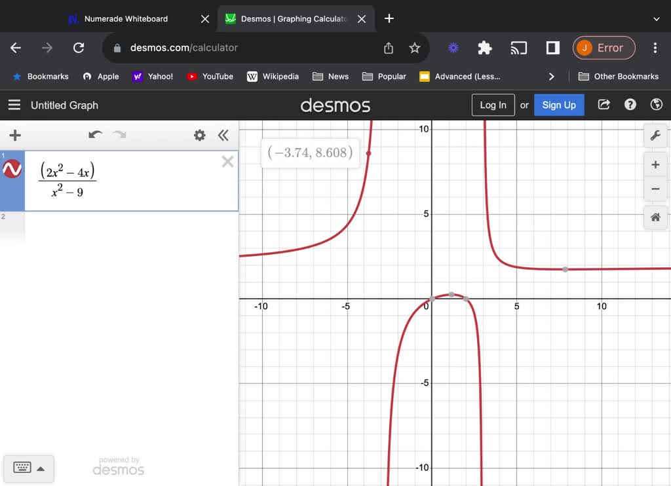Reset graph to default home view

point(655,217)
